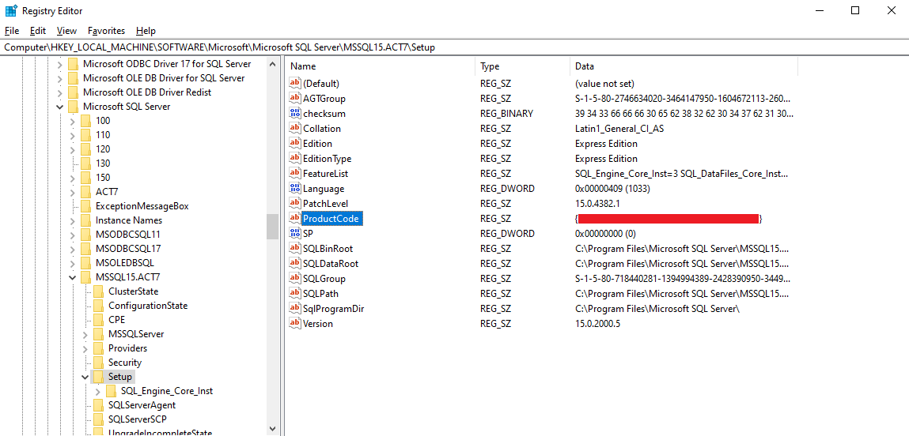Collapse the Microsoft SQL Server key
The width and height of the screenshot is (909, 436).
click(x=59, y=107)
